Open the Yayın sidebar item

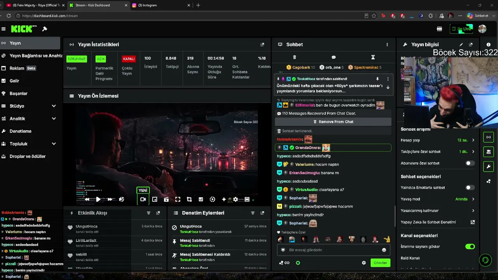(x=30, y=43)
